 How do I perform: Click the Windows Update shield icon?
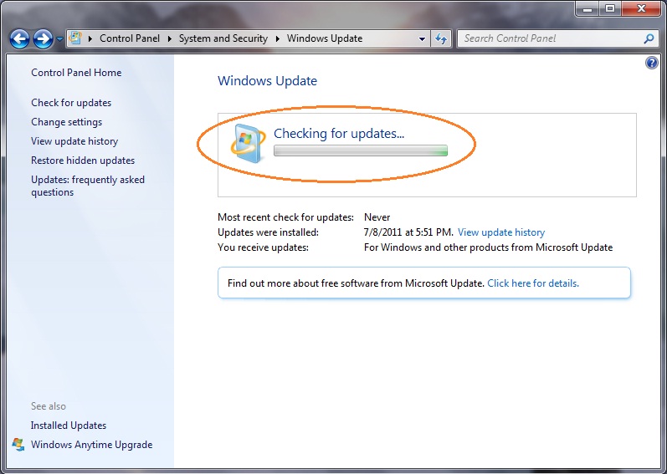248,144
